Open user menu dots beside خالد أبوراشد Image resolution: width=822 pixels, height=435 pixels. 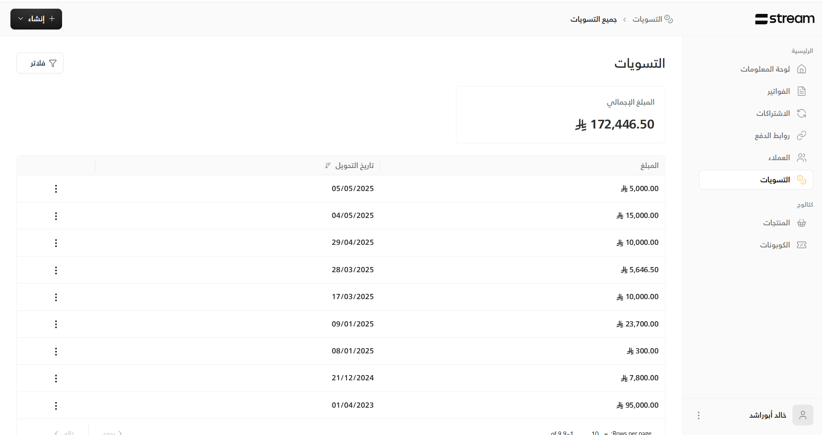698,415
